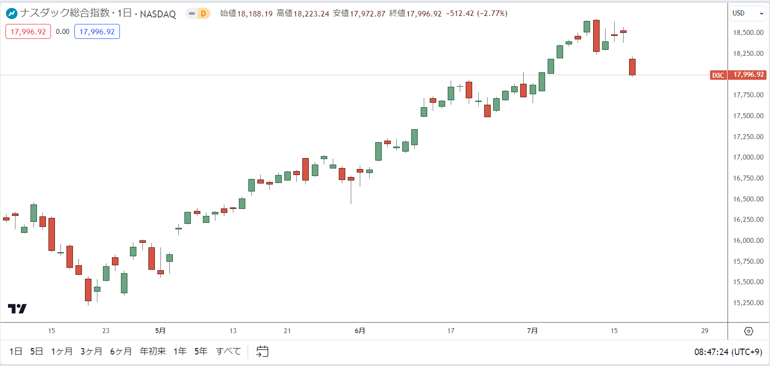Click the 29 date axis label
The height and width of the screenshot is (366, 770).
point(705,331)
